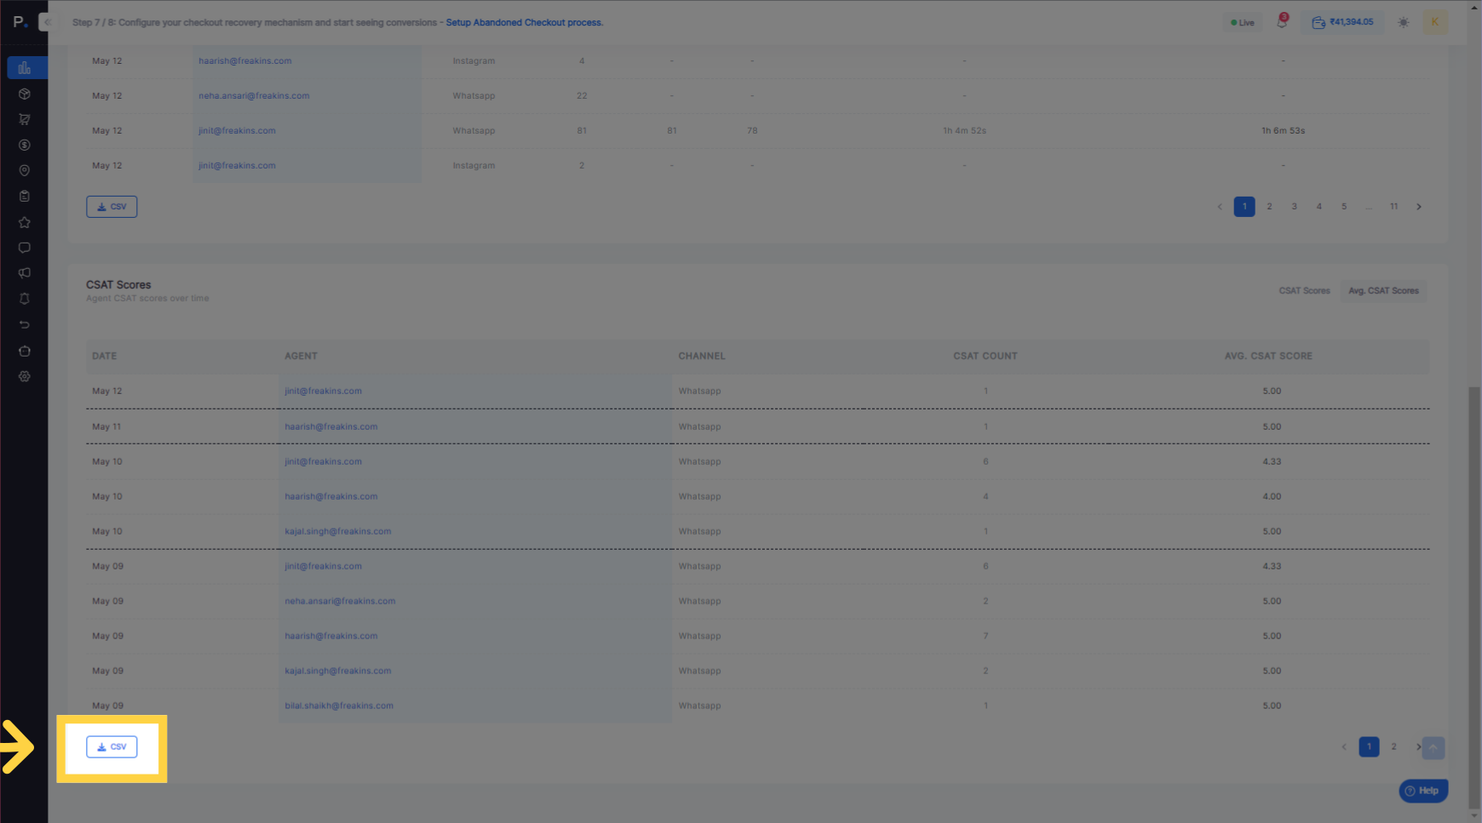
Task: Click the 4.00 average score cell
Action: 1272,497
